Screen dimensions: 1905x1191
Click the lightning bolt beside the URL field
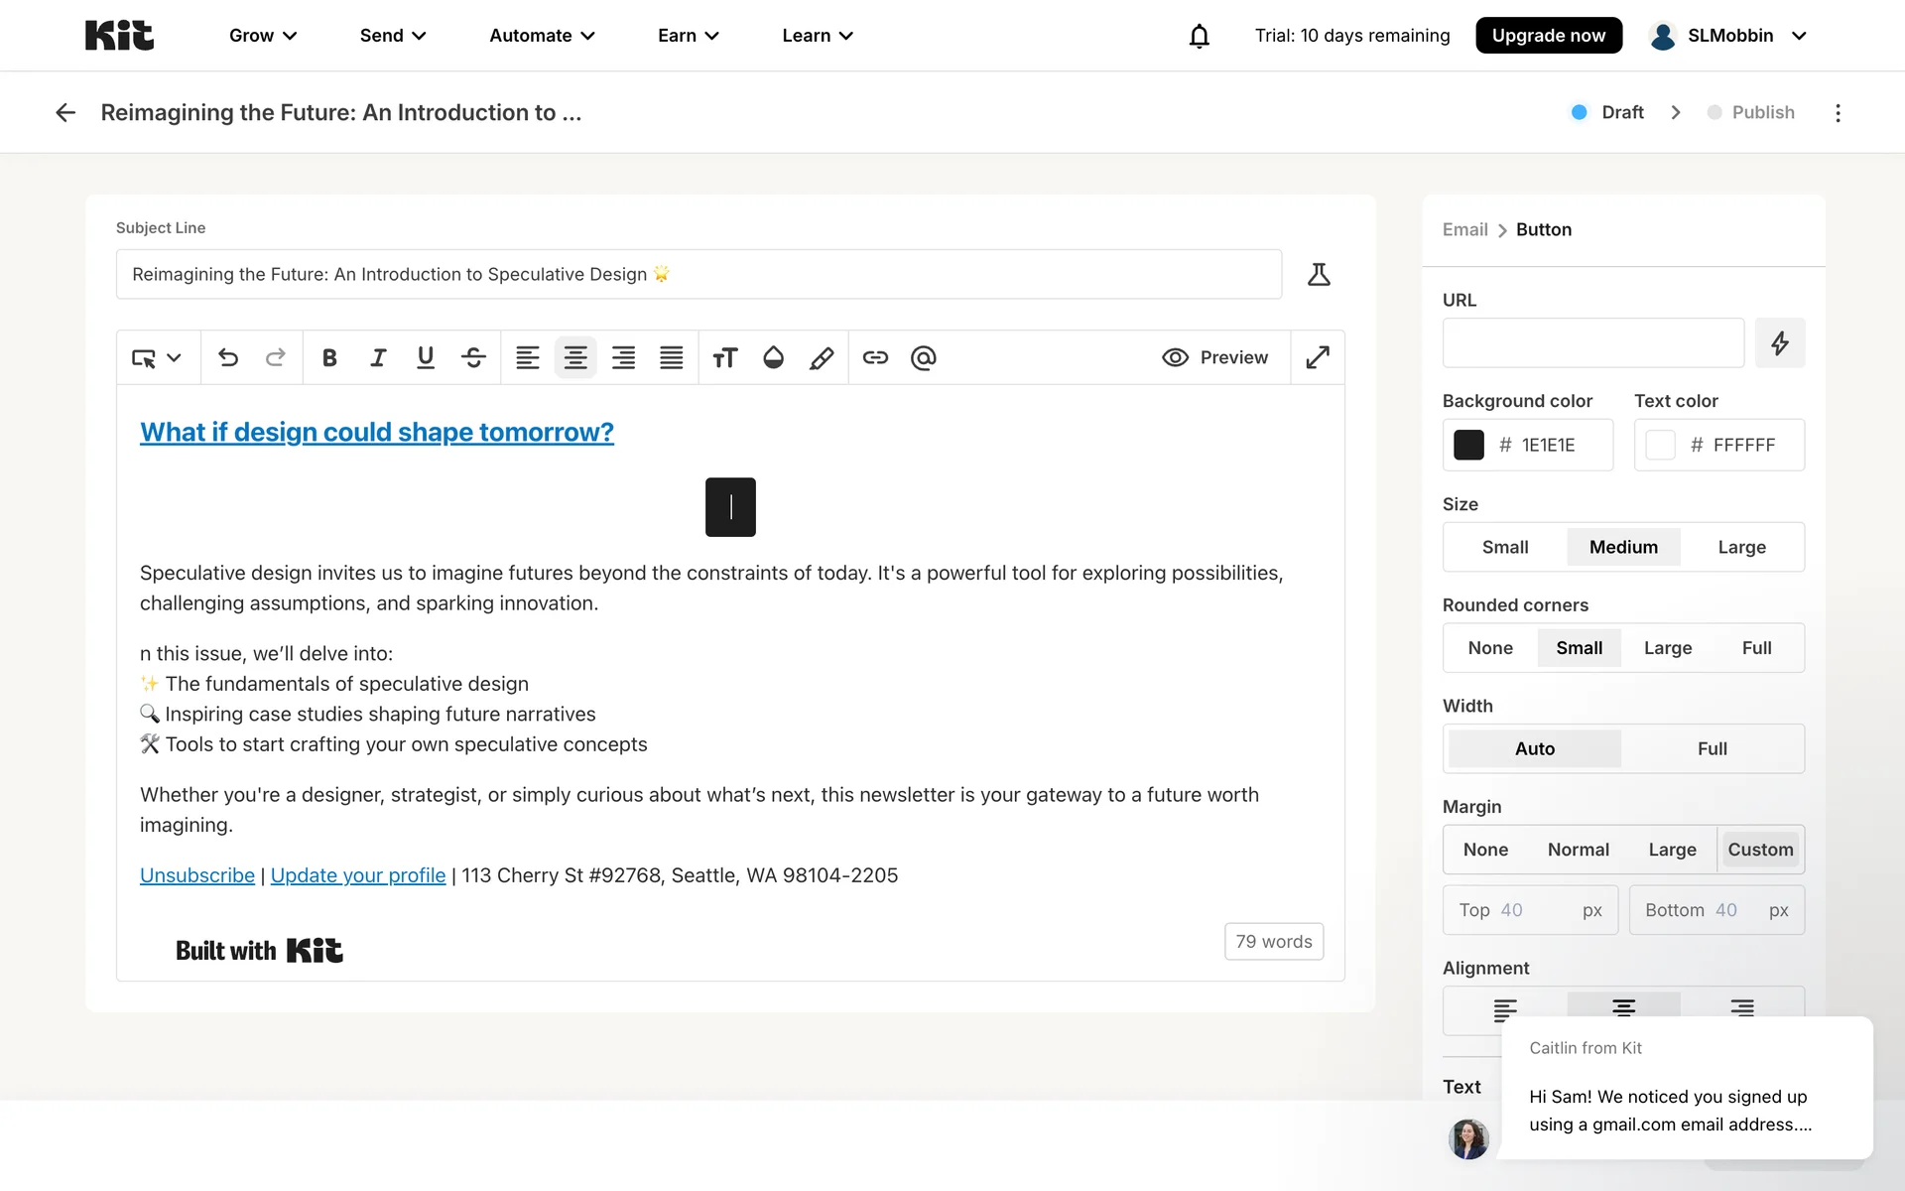(1780, 343)
